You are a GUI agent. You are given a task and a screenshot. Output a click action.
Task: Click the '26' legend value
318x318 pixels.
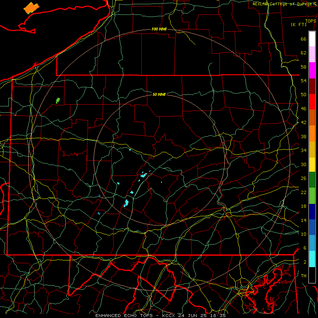coord(304,178)
